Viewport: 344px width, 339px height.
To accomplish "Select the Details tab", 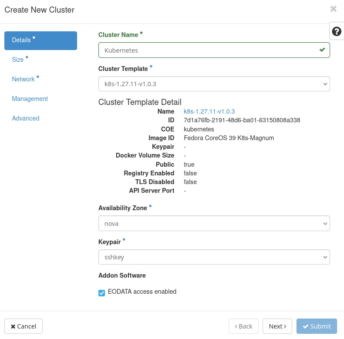I will [x=40, y=40].
